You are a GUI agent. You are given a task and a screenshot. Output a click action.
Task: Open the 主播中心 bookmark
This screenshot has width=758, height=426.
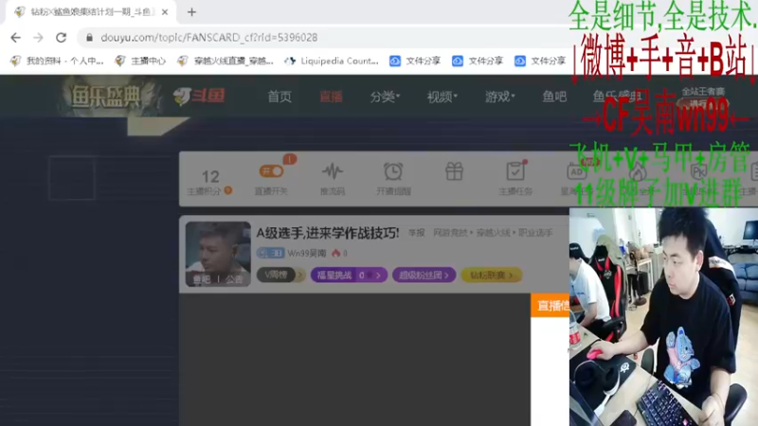pos(140,61)
